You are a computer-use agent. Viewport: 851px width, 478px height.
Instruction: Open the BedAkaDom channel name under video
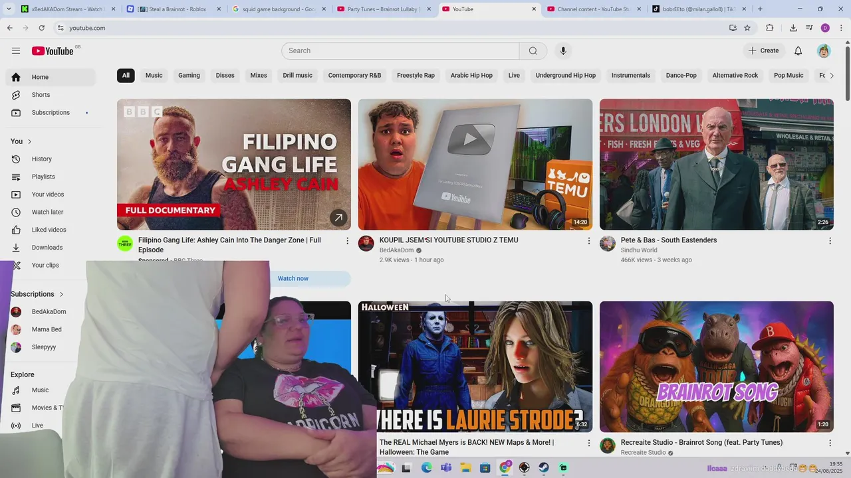click(396, 250)
